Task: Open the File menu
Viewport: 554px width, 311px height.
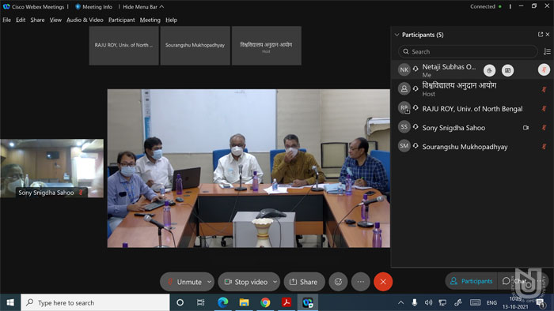Action: [x=6, y=20]
